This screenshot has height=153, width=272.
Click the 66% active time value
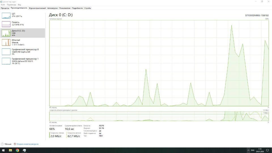[x=52, y=129]
